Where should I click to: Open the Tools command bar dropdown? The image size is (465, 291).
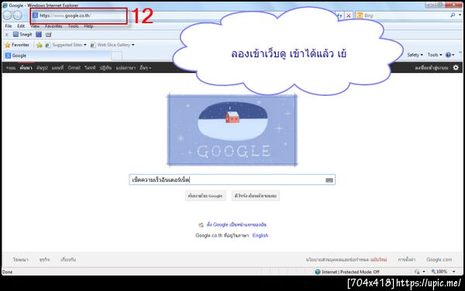pos(435,55)
